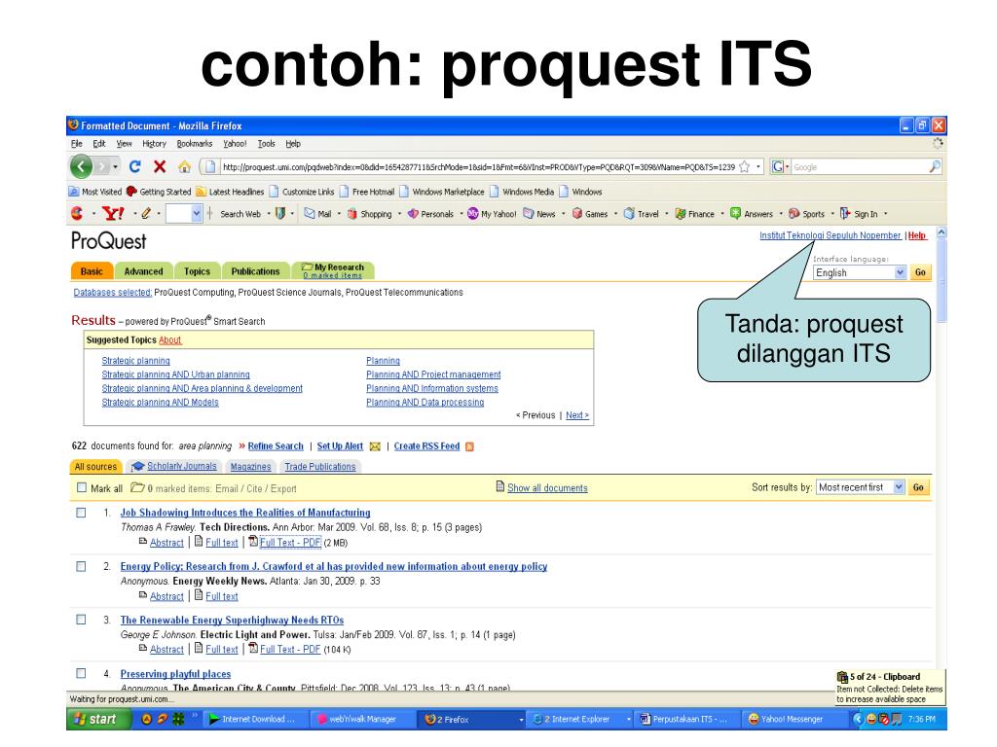Screen dimensions: 997x747
Task: Switch to the Advanced search tab
Action: 144,271
